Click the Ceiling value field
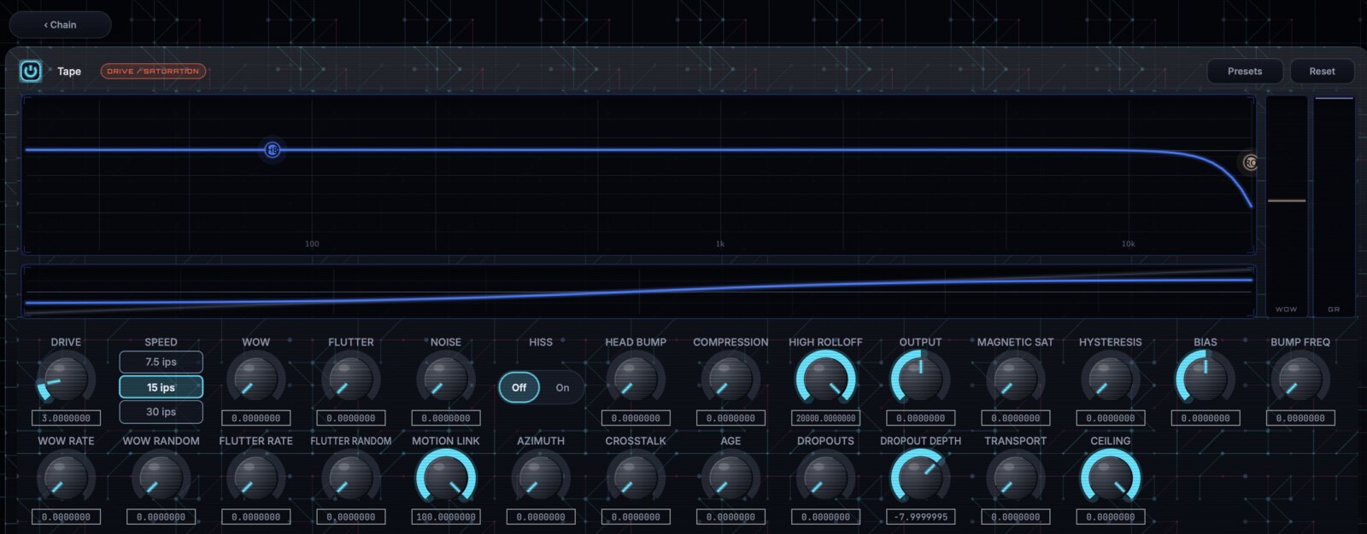 coord(1110,517)
